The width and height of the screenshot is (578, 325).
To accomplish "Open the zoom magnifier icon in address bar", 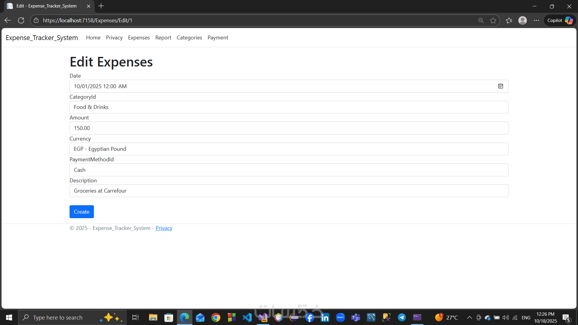I will coord(481,20).
